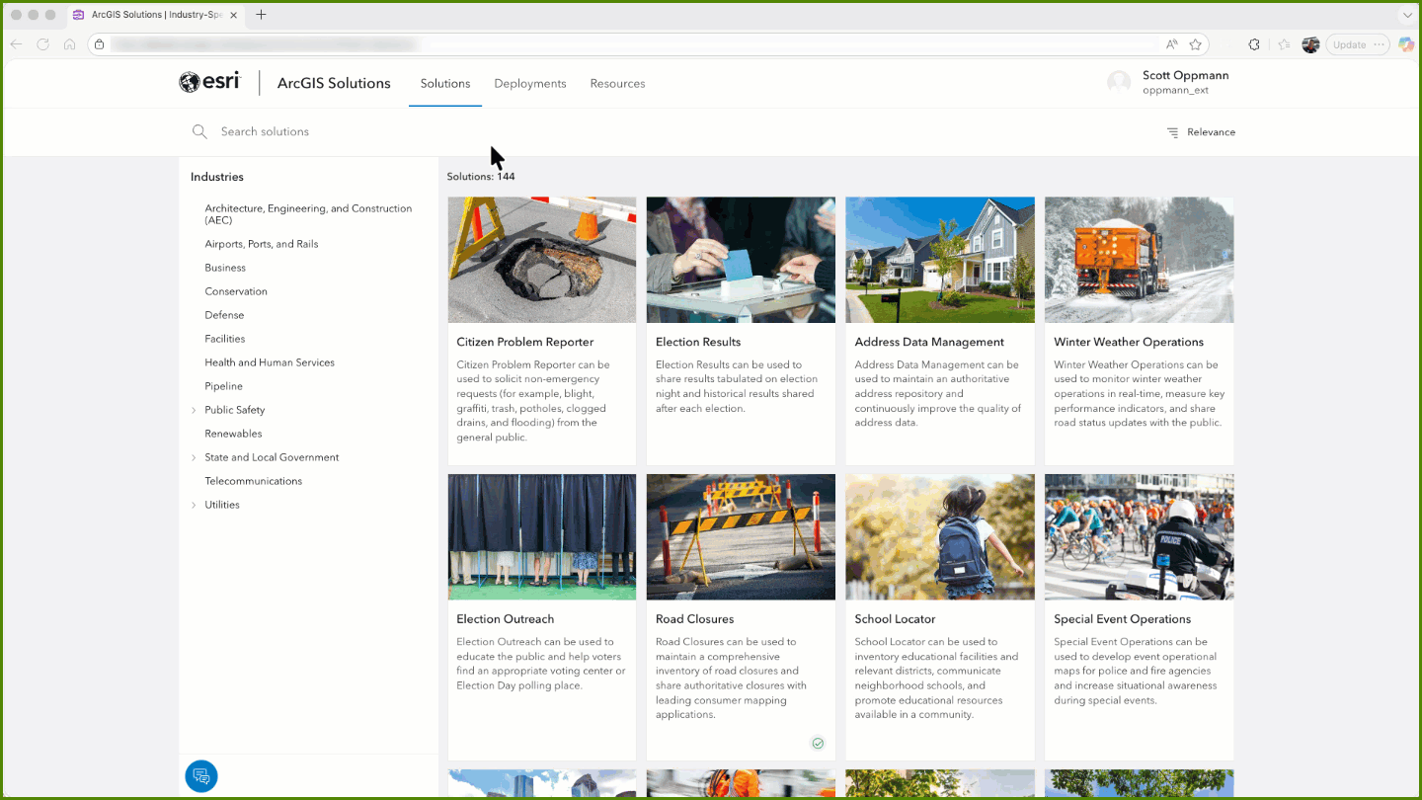Reload the page with the refresh icon

42,44
